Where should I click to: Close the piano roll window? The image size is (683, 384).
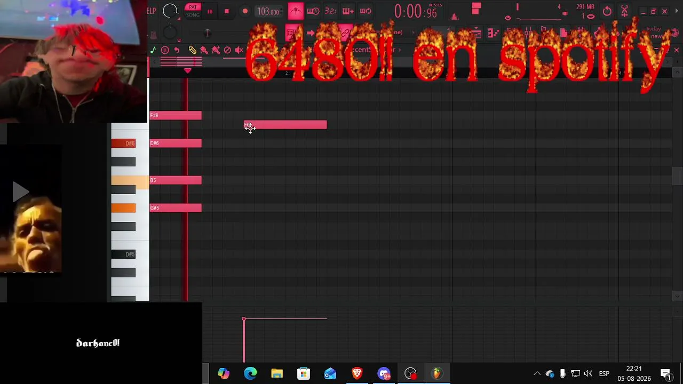(x=677, y=50)
